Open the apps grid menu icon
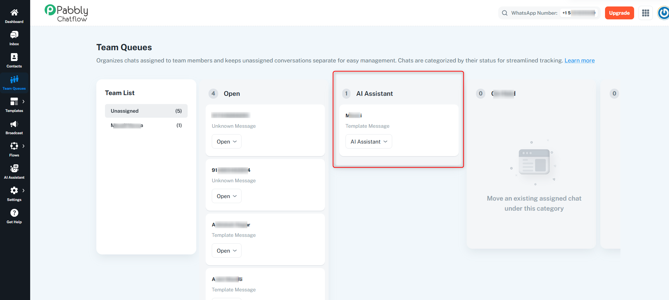This screenshot has width=669, height=300. tap(646, 13)
